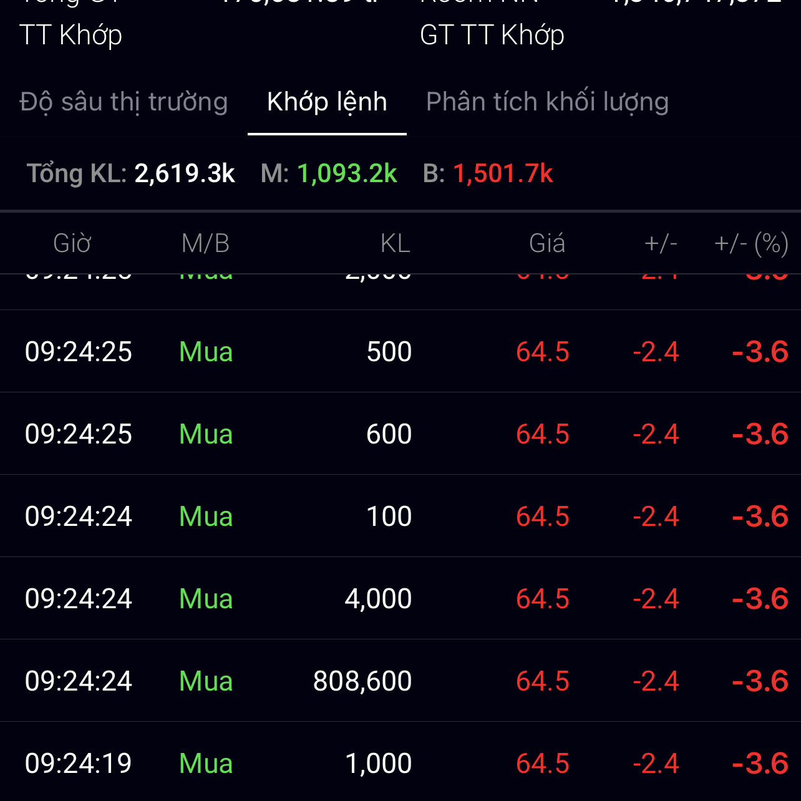Tap the green M buy volume 1,093.2k
This screenshot has height=801, width=801.
(347, 173)
